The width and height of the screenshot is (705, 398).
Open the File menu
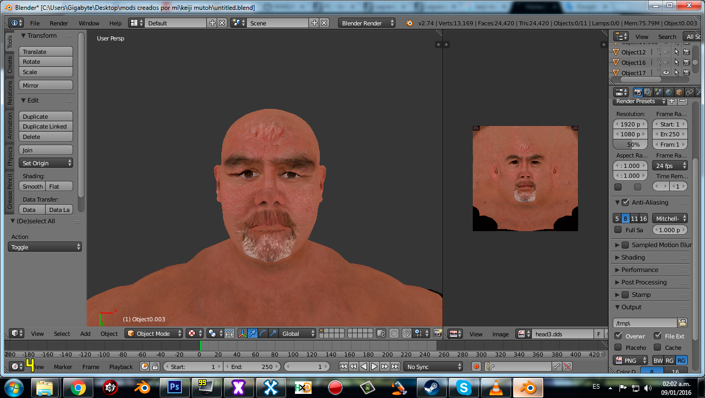(35, 23)
